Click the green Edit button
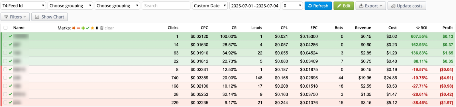Viewport: 456px width, 107px height. point(344,6)
